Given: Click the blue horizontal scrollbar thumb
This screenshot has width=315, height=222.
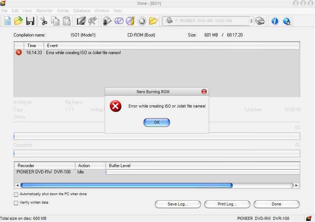Looking at the screenshot, I should click(x=127, y=185).
